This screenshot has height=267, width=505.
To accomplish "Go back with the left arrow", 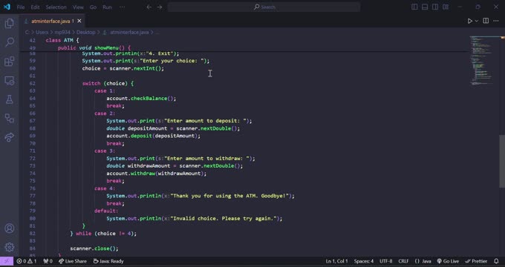I will pos(149,7).
